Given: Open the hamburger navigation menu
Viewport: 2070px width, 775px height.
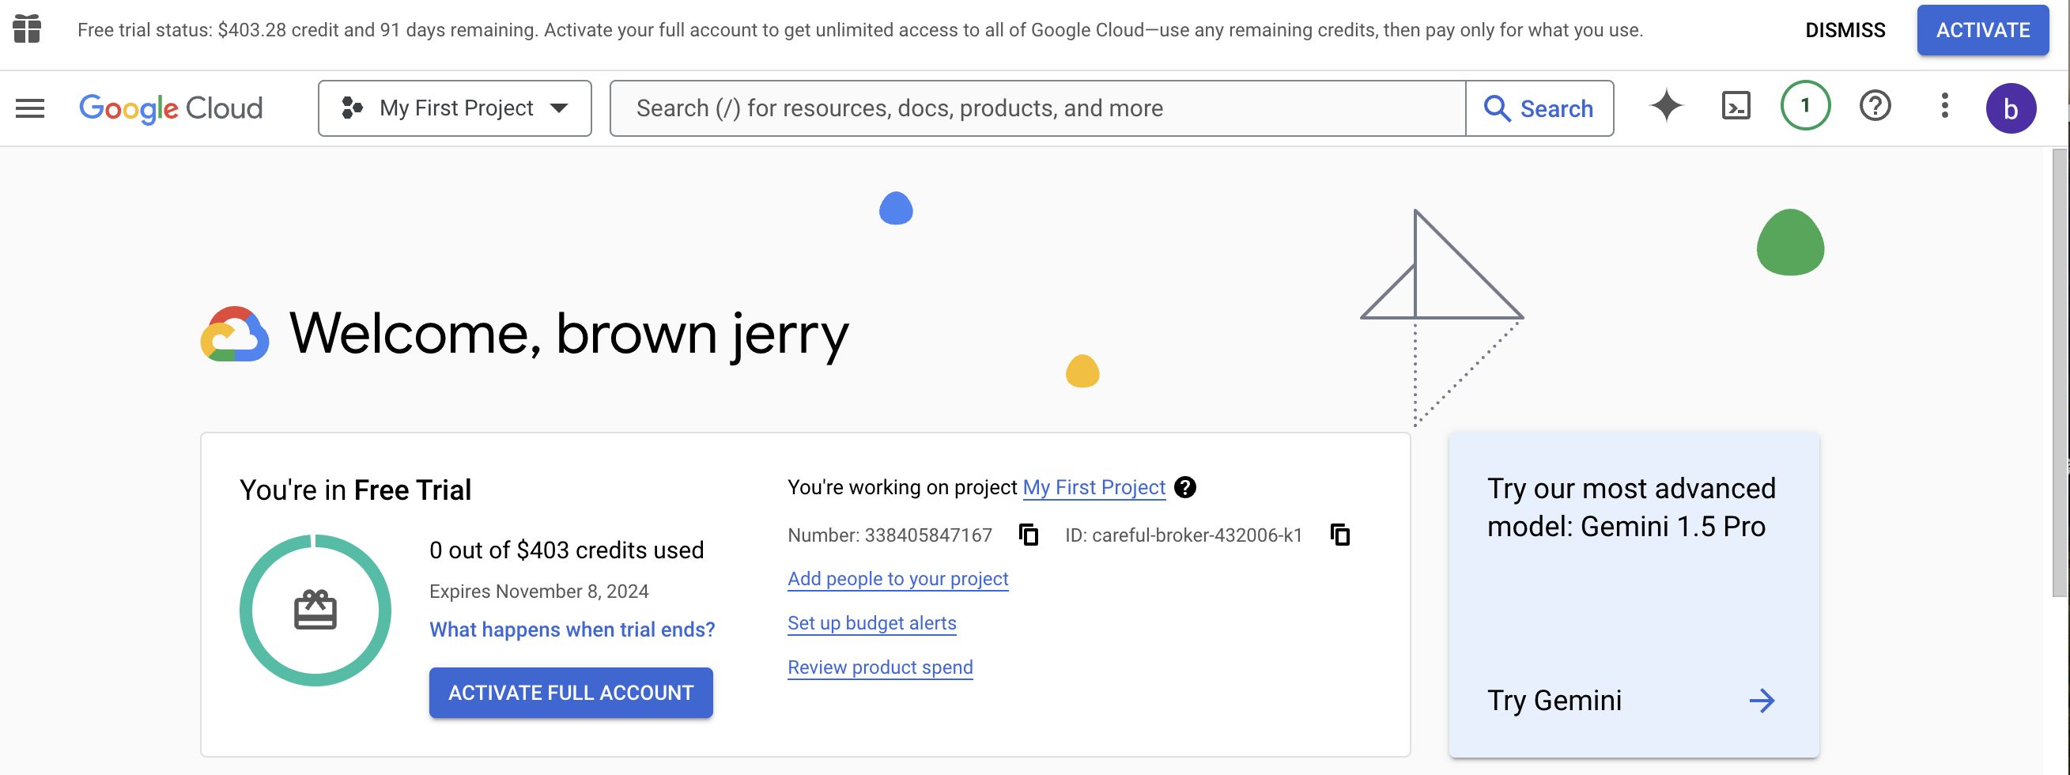Looking at the screenshot, I should [30, 108].
